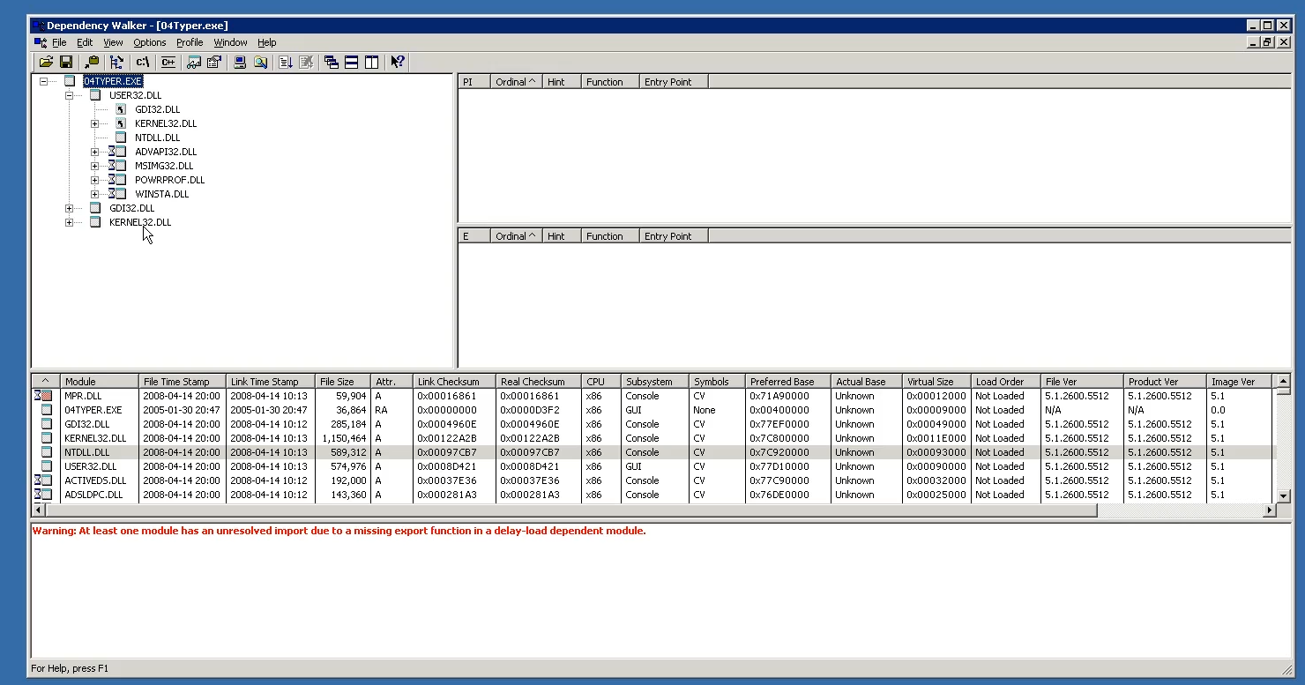This screenshot has width=1305, height=685.
Task: Open module Properties toolbar icon
Action: pos(213,62)
